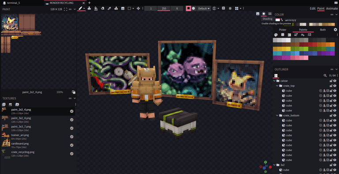Image resolution: width=339 pixels, height=174 pixels.
Task: Select the Copy Paste stamp tool
Action: [x=89, y=8]
